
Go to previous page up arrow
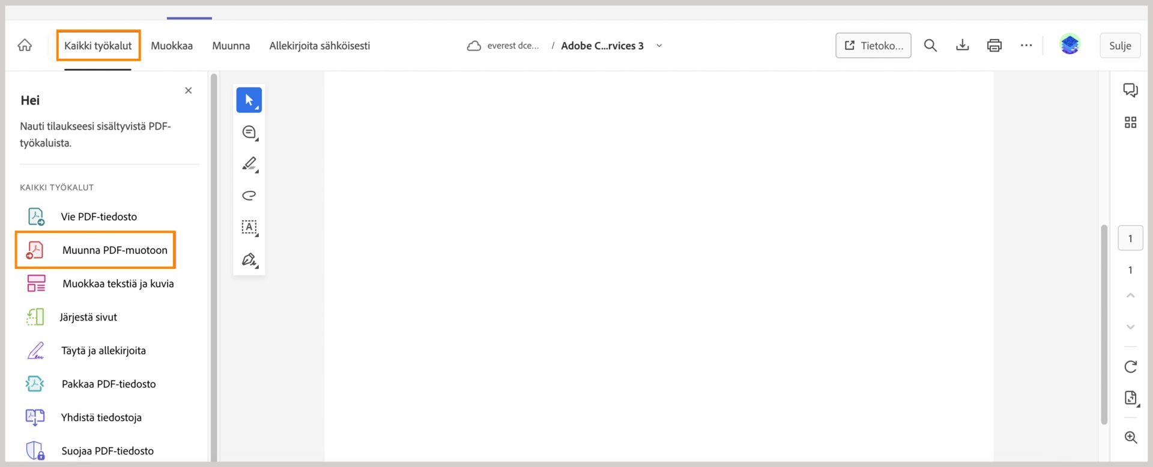[x=1130, y=295]
